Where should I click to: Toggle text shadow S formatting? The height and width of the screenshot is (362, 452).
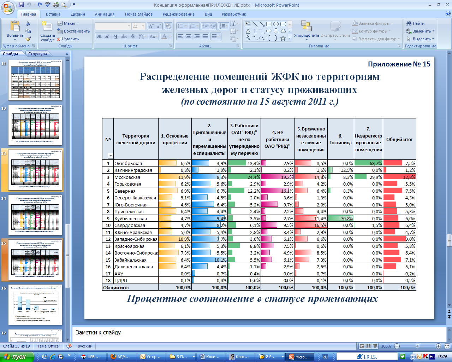133,36
